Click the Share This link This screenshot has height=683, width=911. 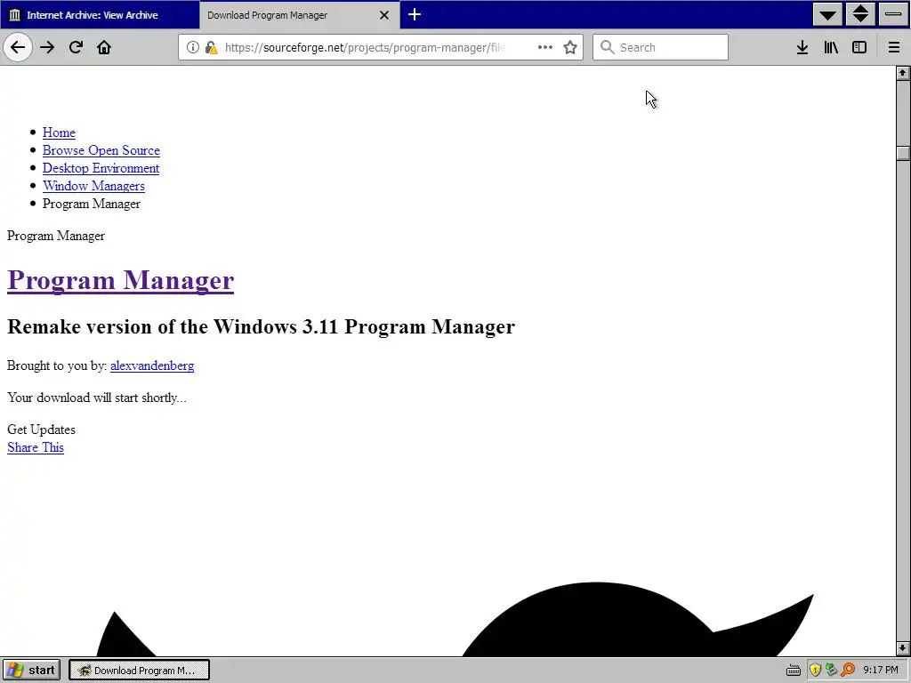tap(36, 448)
